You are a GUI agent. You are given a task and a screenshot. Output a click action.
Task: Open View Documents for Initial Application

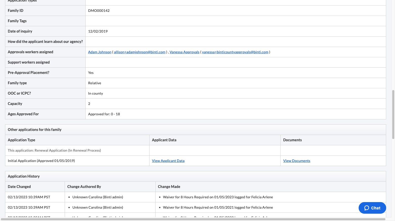[297, 161]
